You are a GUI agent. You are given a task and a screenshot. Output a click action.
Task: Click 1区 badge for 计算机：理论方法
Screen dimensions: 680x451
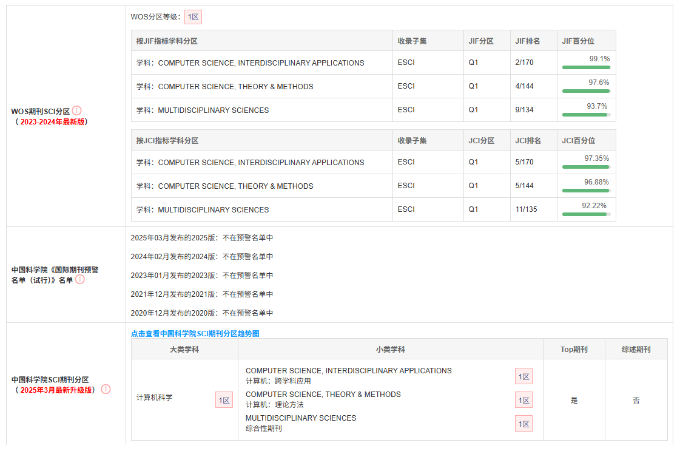(523, 400)
